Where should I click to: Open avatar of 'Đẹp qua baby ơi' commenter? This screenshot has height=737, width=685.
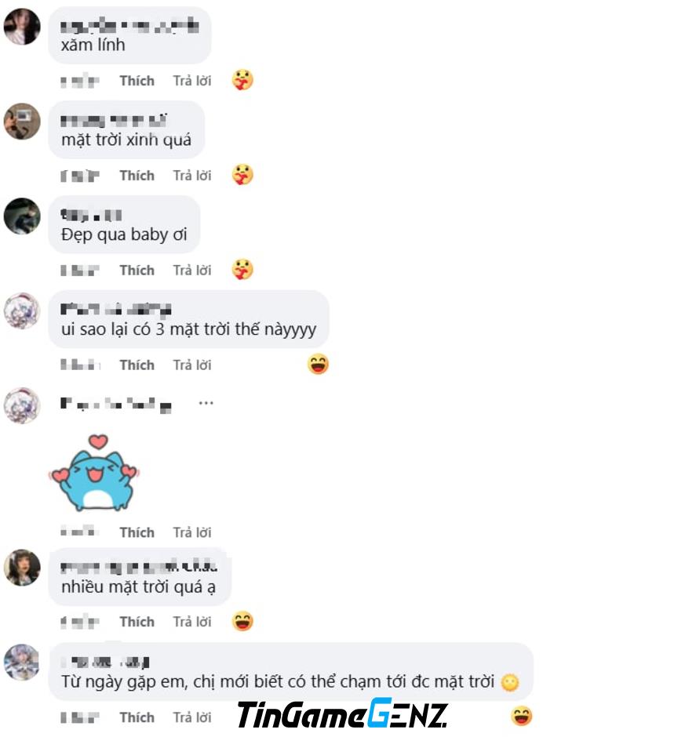[x=22, y=216]
